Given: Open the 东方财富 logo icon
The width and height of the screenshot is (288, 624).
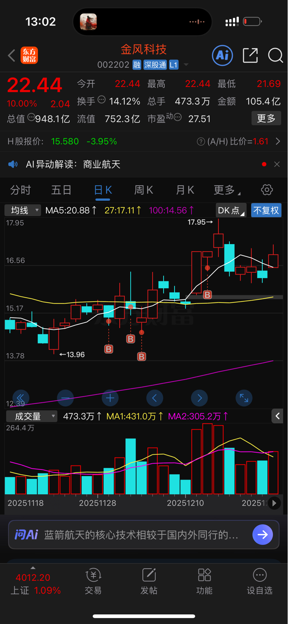Looking at the screenshot, I should [29, 55].
